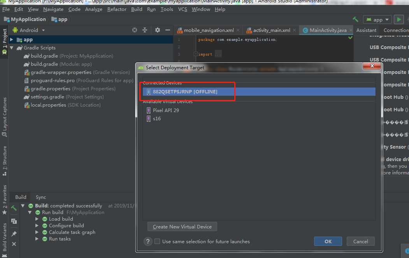Open the Project tool window tab
Image resolution: width=409 pixels, height=258 pixels.
pyautogui.click(x=4, y=41)
